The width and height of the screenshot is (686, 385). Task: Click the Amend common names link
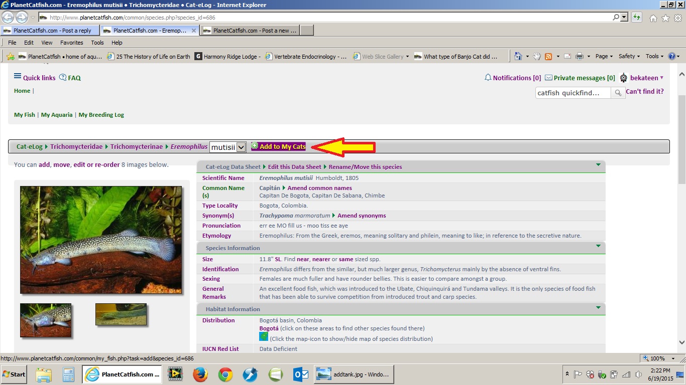(319, 188)
